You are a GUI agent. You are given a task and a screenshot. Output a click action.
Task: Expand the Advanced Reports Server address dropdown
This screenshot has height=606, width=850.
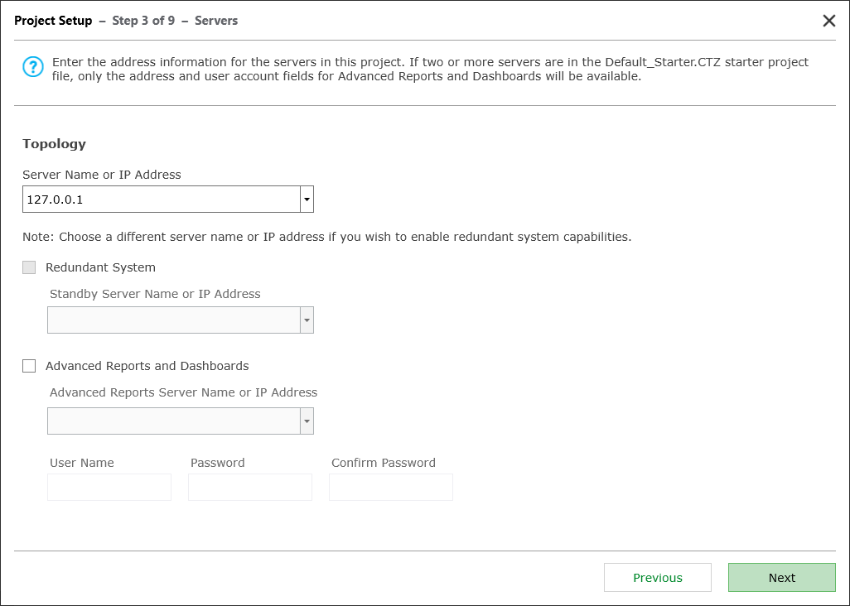(307, 421)
